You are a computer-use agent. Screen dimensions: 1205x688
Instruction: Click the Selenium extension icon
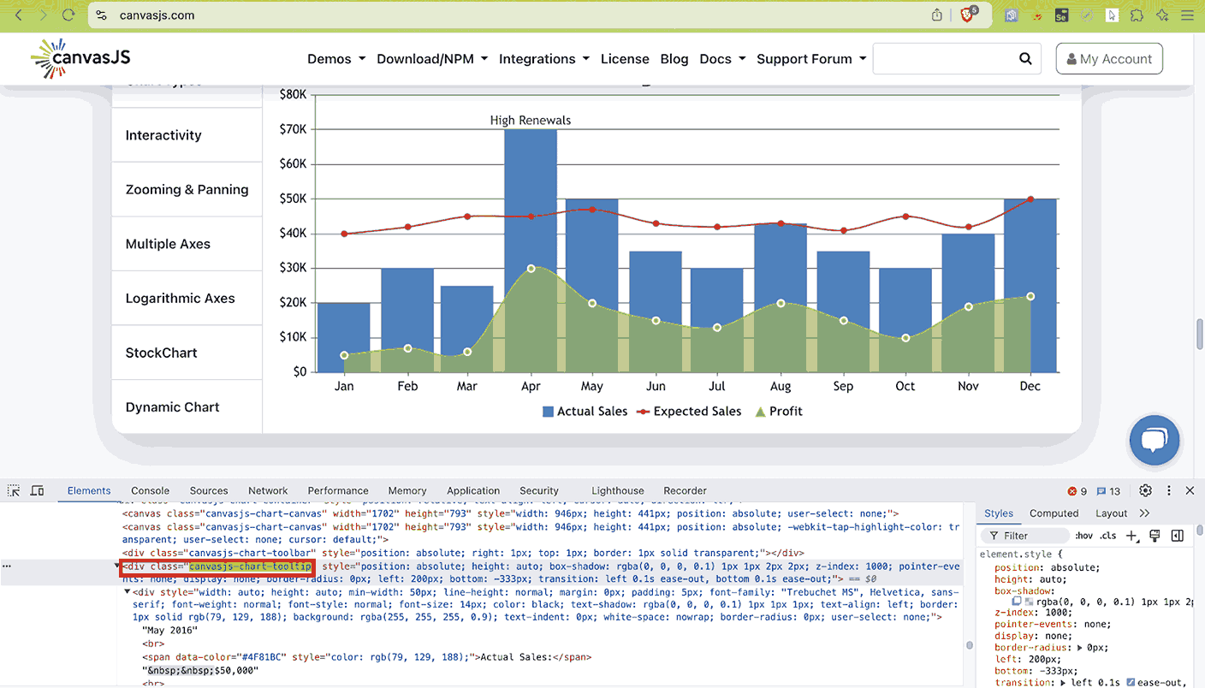[1061, 15]
